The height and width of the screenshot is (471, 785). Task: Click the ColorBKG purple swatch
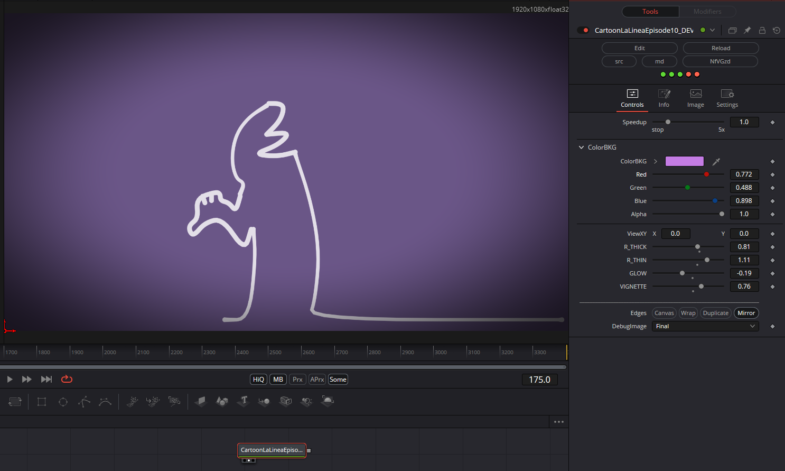coord(685,161)
